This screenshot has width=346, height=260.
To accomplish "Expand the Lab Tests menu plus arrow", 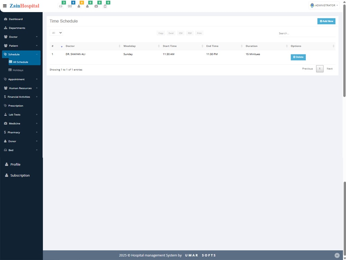I will [37, 114].
